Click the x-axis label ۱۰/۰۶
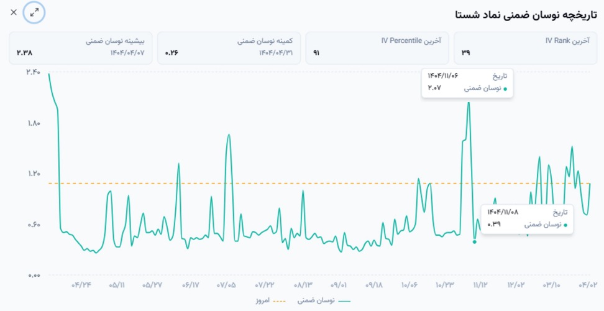 [x=410, y=285]
